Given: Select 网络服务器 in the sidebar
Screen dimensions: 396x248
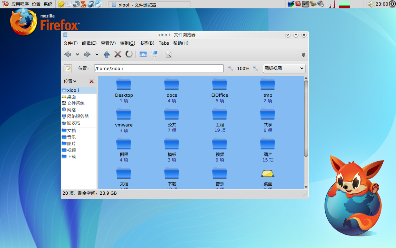Looking at the screenshot, I should click(x=79, y=116).
